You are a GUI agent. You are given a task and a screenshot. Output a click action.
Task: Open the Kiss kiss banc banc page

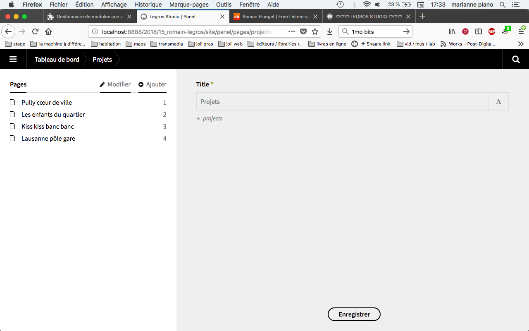click(48, 127)
